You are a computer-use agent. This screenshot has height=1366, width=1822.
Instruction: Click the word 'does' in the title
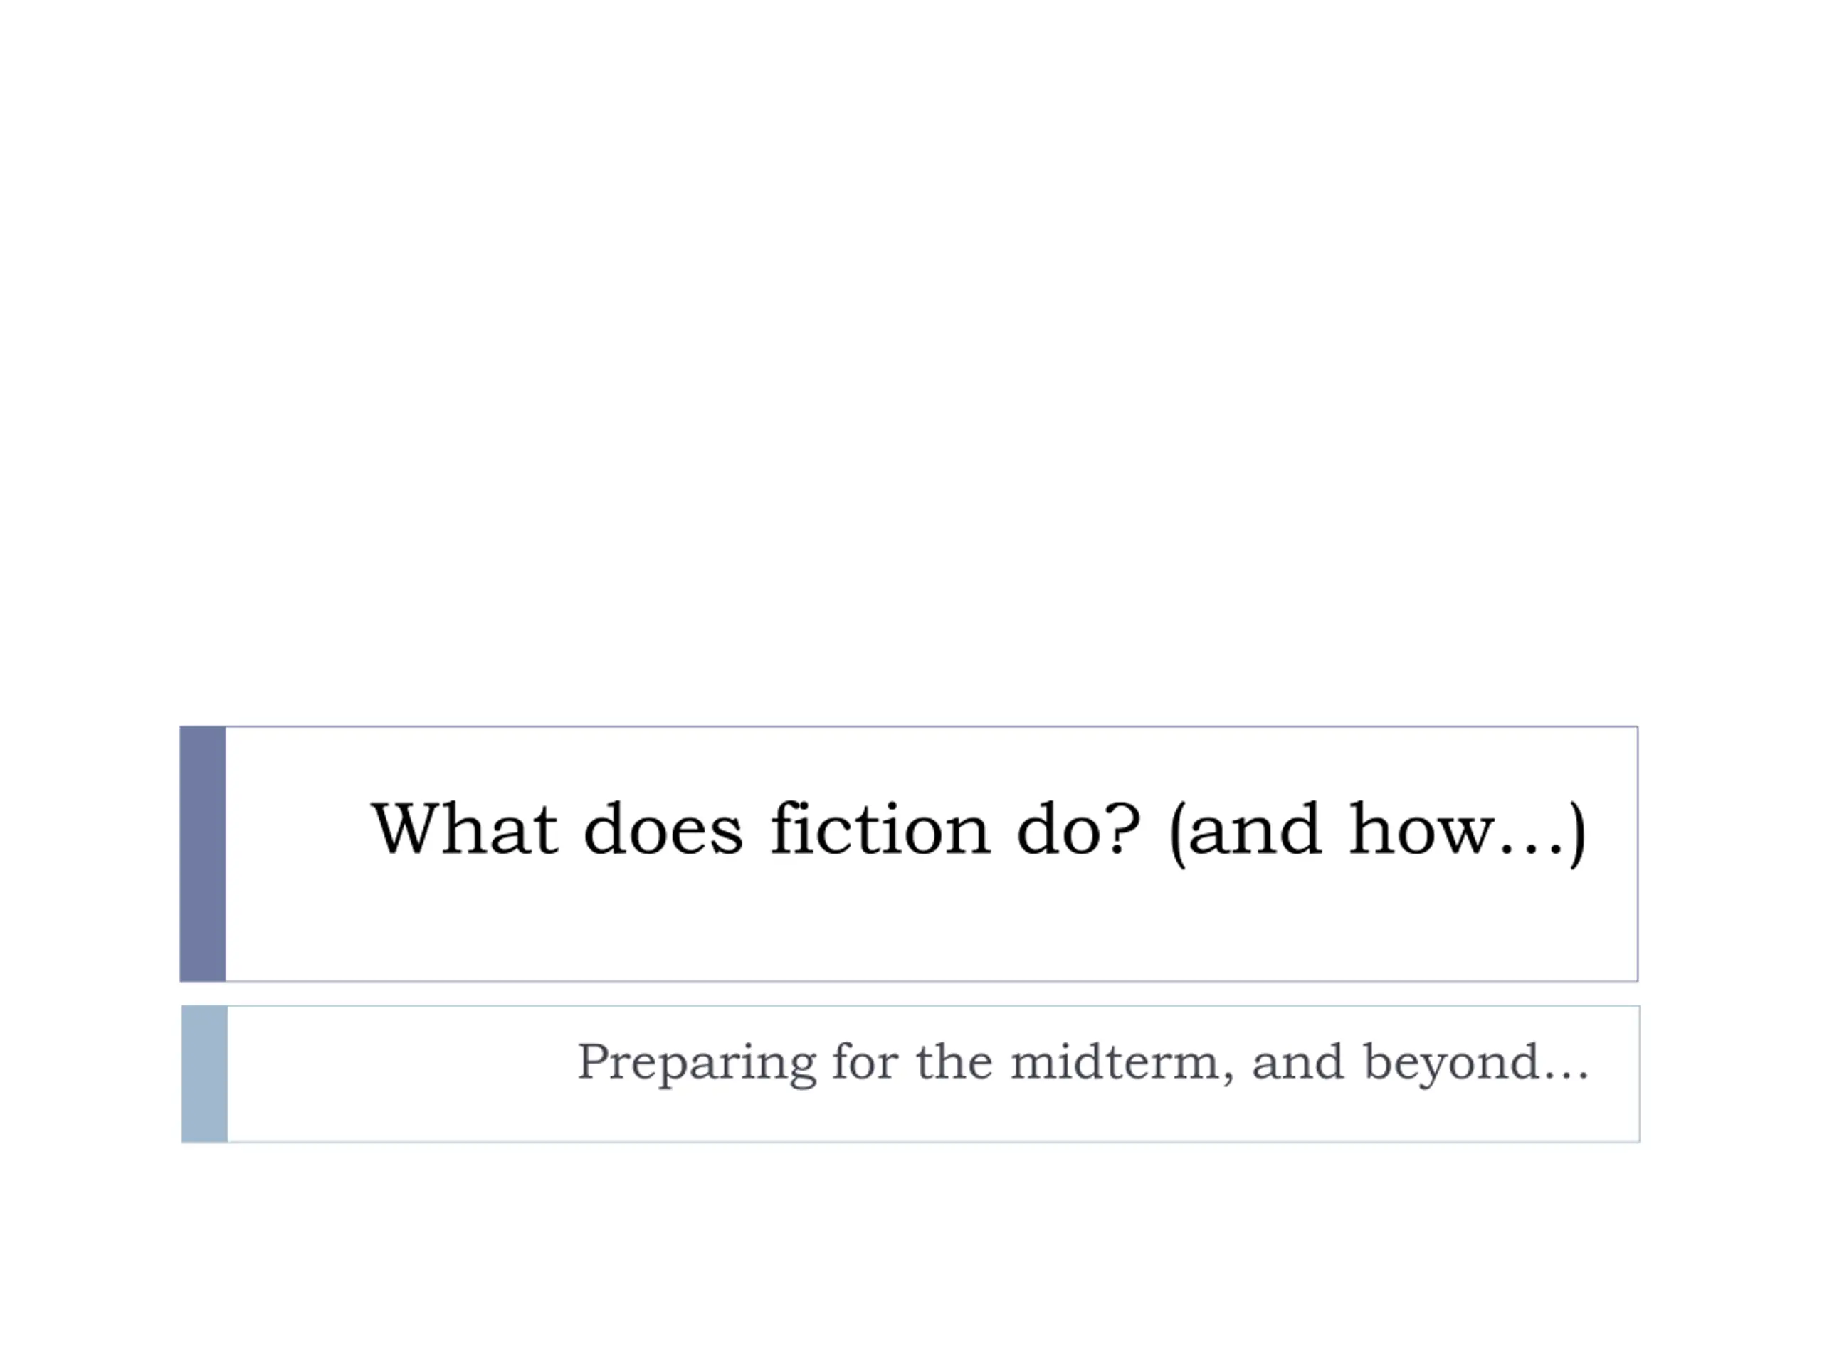[663, 829]
